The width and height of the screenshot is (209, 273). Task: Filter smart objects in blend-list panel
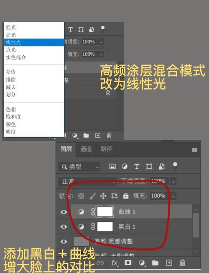click(92, 29)
